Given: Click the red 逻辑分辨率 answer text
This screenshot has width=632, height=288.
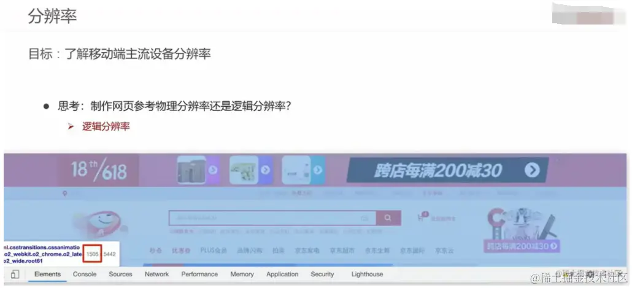Looking at the screenshot, I should [x=106, y=126].
